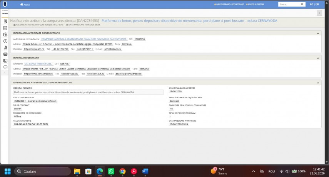Click date 19/06/2026 under DATA FINALIZARII ACHIZITIEI
Screen dimensions: 329x177
pyautogui.click(x=175, y=91)
